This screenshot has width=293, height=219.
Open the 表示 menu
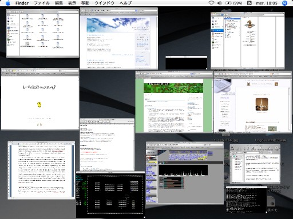pyautogui.click(x=72, y=3)
